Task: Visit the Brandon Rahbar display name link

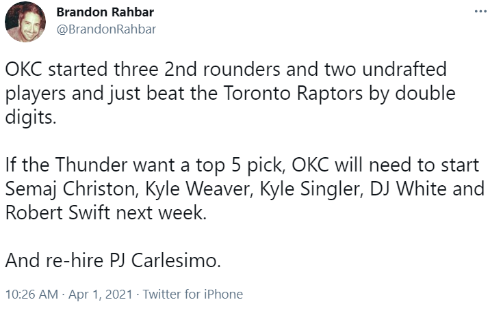Action: tap(105, 12)
